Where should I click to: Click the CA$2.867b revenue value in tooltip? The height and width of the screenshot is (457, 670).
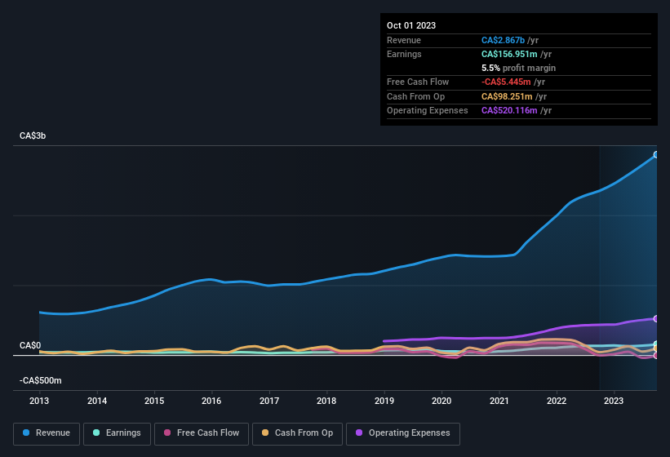coord(503,40)
